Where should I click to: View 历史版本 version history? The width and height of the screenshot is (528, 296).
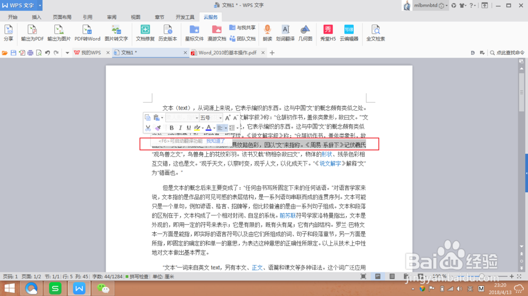(168, 33)
